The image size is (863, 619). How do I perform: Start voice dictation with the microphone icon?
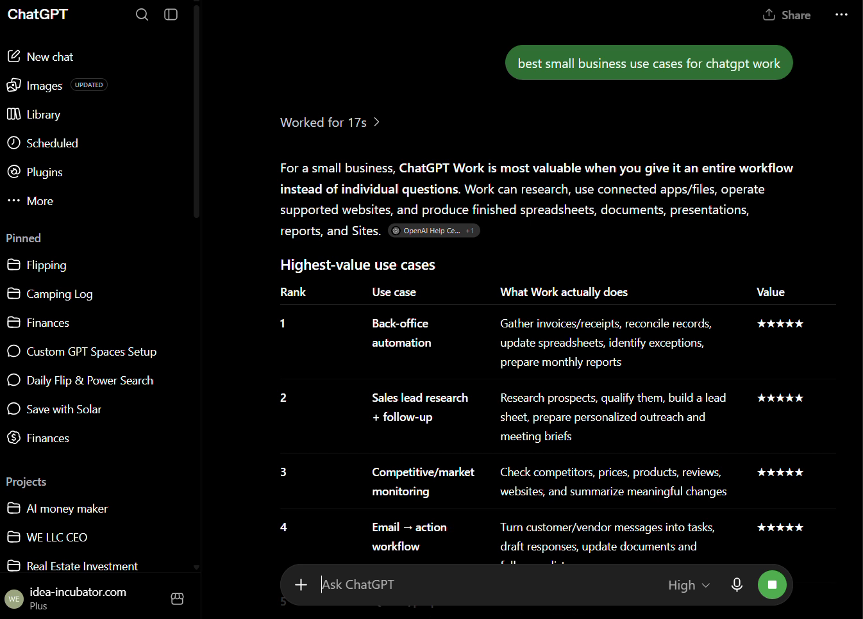tap(737, 584)
